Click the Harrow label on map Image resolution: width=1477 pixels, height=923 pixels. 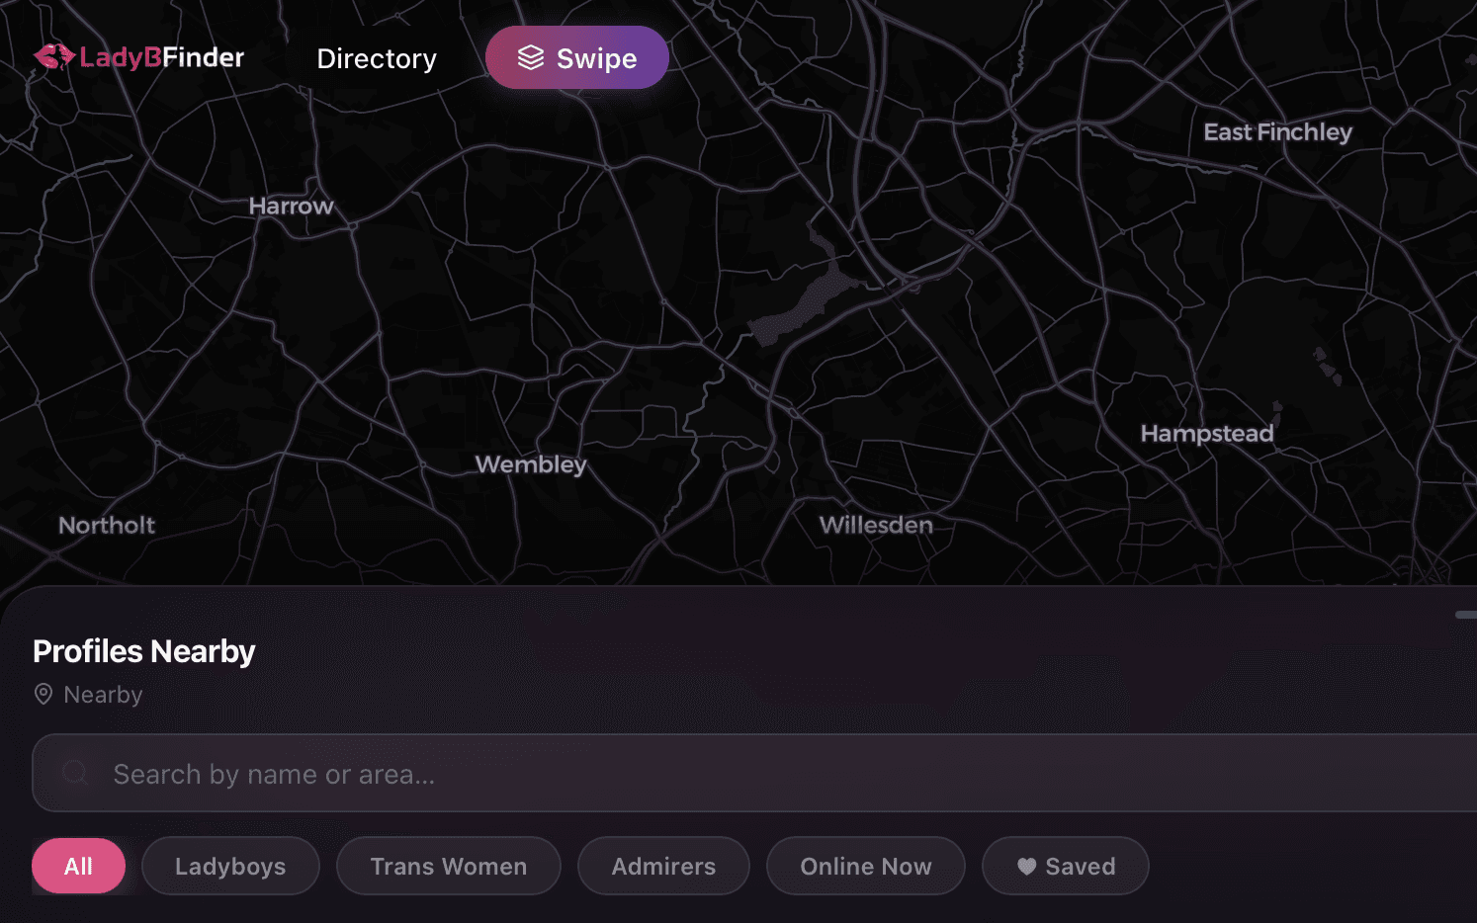(292, 207)
